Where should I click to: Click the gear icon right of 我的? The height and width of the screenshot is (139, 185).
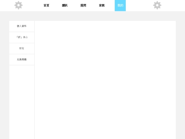157,5
